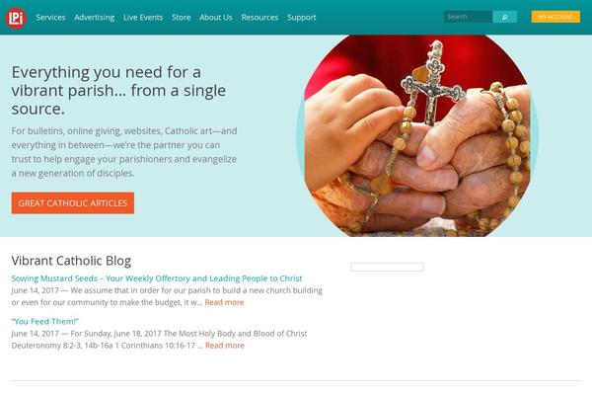592x395 pixels.
Task: Click the My Account button
Action: (x=555, y=17)
